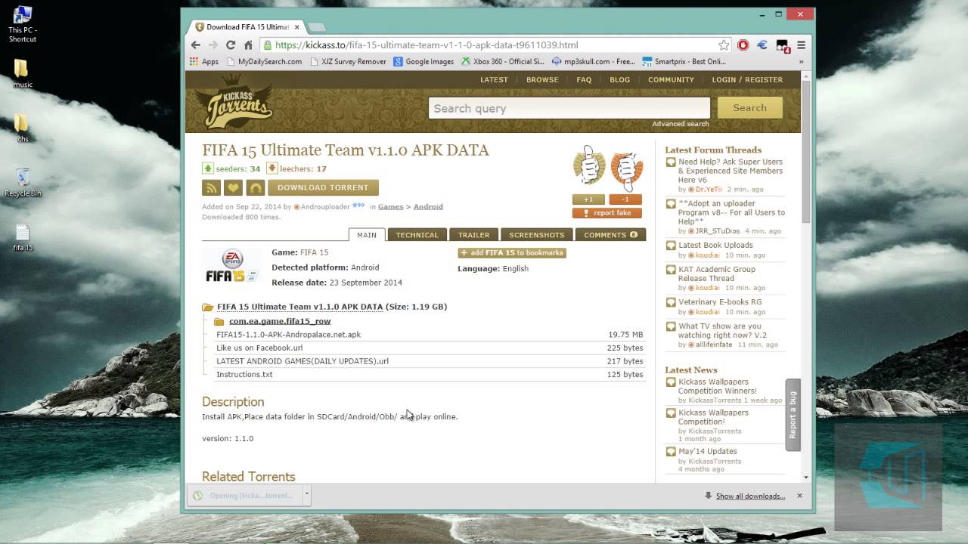Open fifa 15 file on desktop
Viewport: 968px width, 544px height.
click(x=23, y=236)
